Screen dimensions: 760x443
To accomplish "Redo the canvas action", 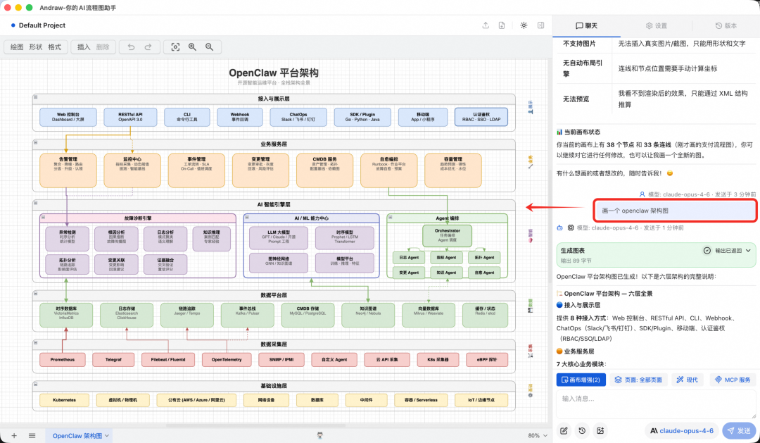I will coord(148,47).
